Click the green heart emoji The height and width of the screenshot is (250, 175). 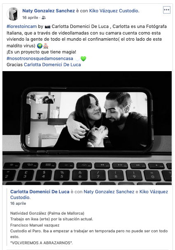(x=83, y=59)
